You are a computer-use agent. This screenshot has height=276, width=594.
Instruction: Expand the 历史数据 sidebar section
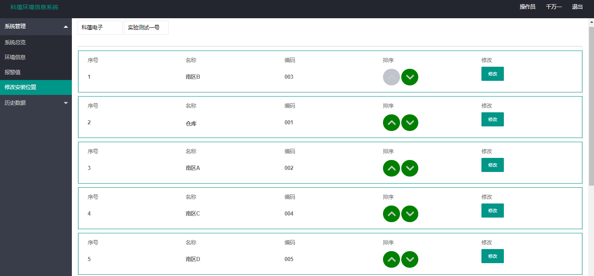point(36,103)
